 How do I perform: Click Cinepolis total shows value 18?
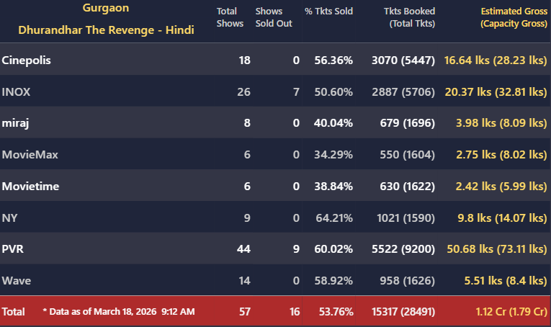tap(245, 61)
